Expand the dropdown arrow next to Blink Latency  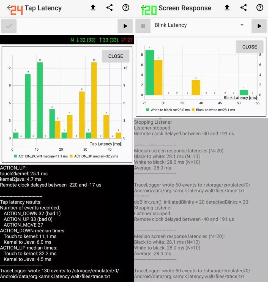point(242,25)
